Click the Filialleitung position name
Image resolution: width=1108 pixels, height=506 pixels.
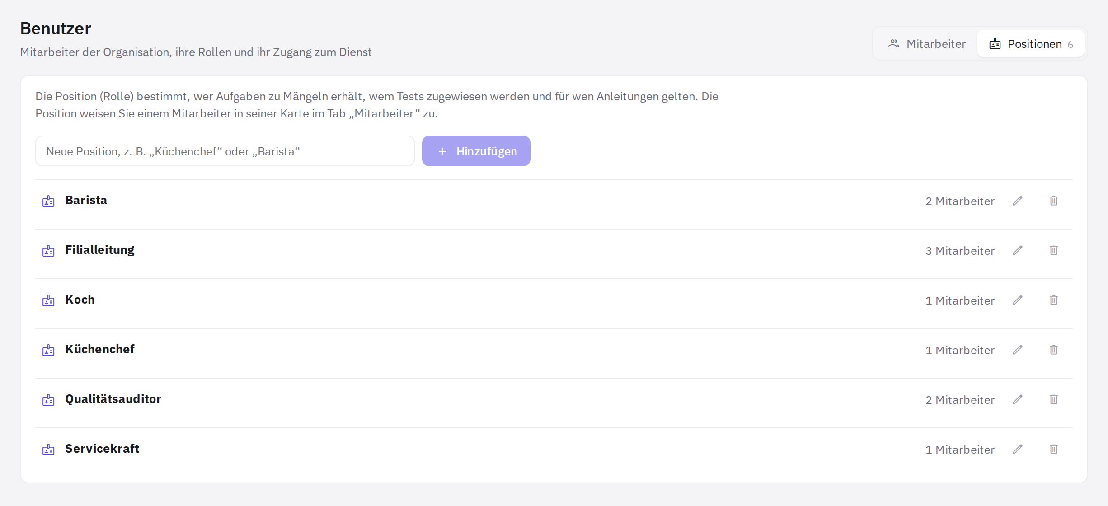[x=100, y=250]
